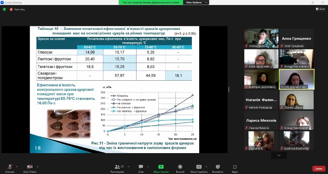Click highlighted 18,1 table cell
Screen dimensions: 328x174
178,75
